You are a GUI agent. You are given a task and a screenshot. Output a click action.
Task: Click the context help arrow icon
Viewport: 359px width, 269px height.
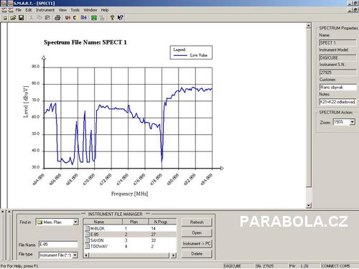121,18
